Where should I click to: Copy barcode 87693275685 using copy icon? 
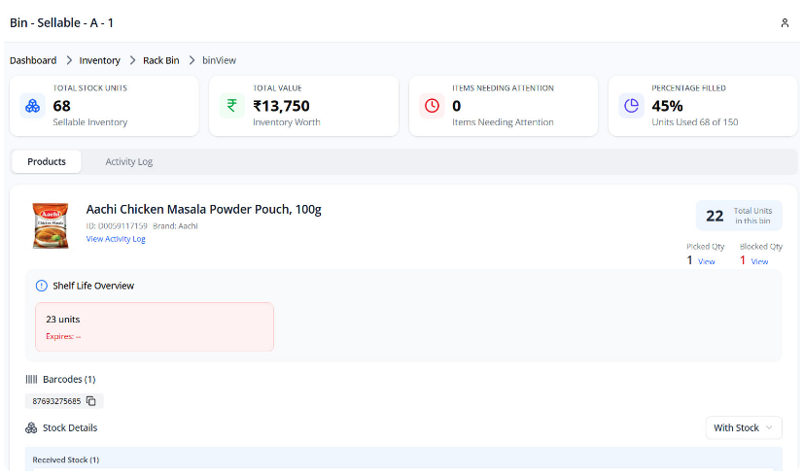click(91, 401)
